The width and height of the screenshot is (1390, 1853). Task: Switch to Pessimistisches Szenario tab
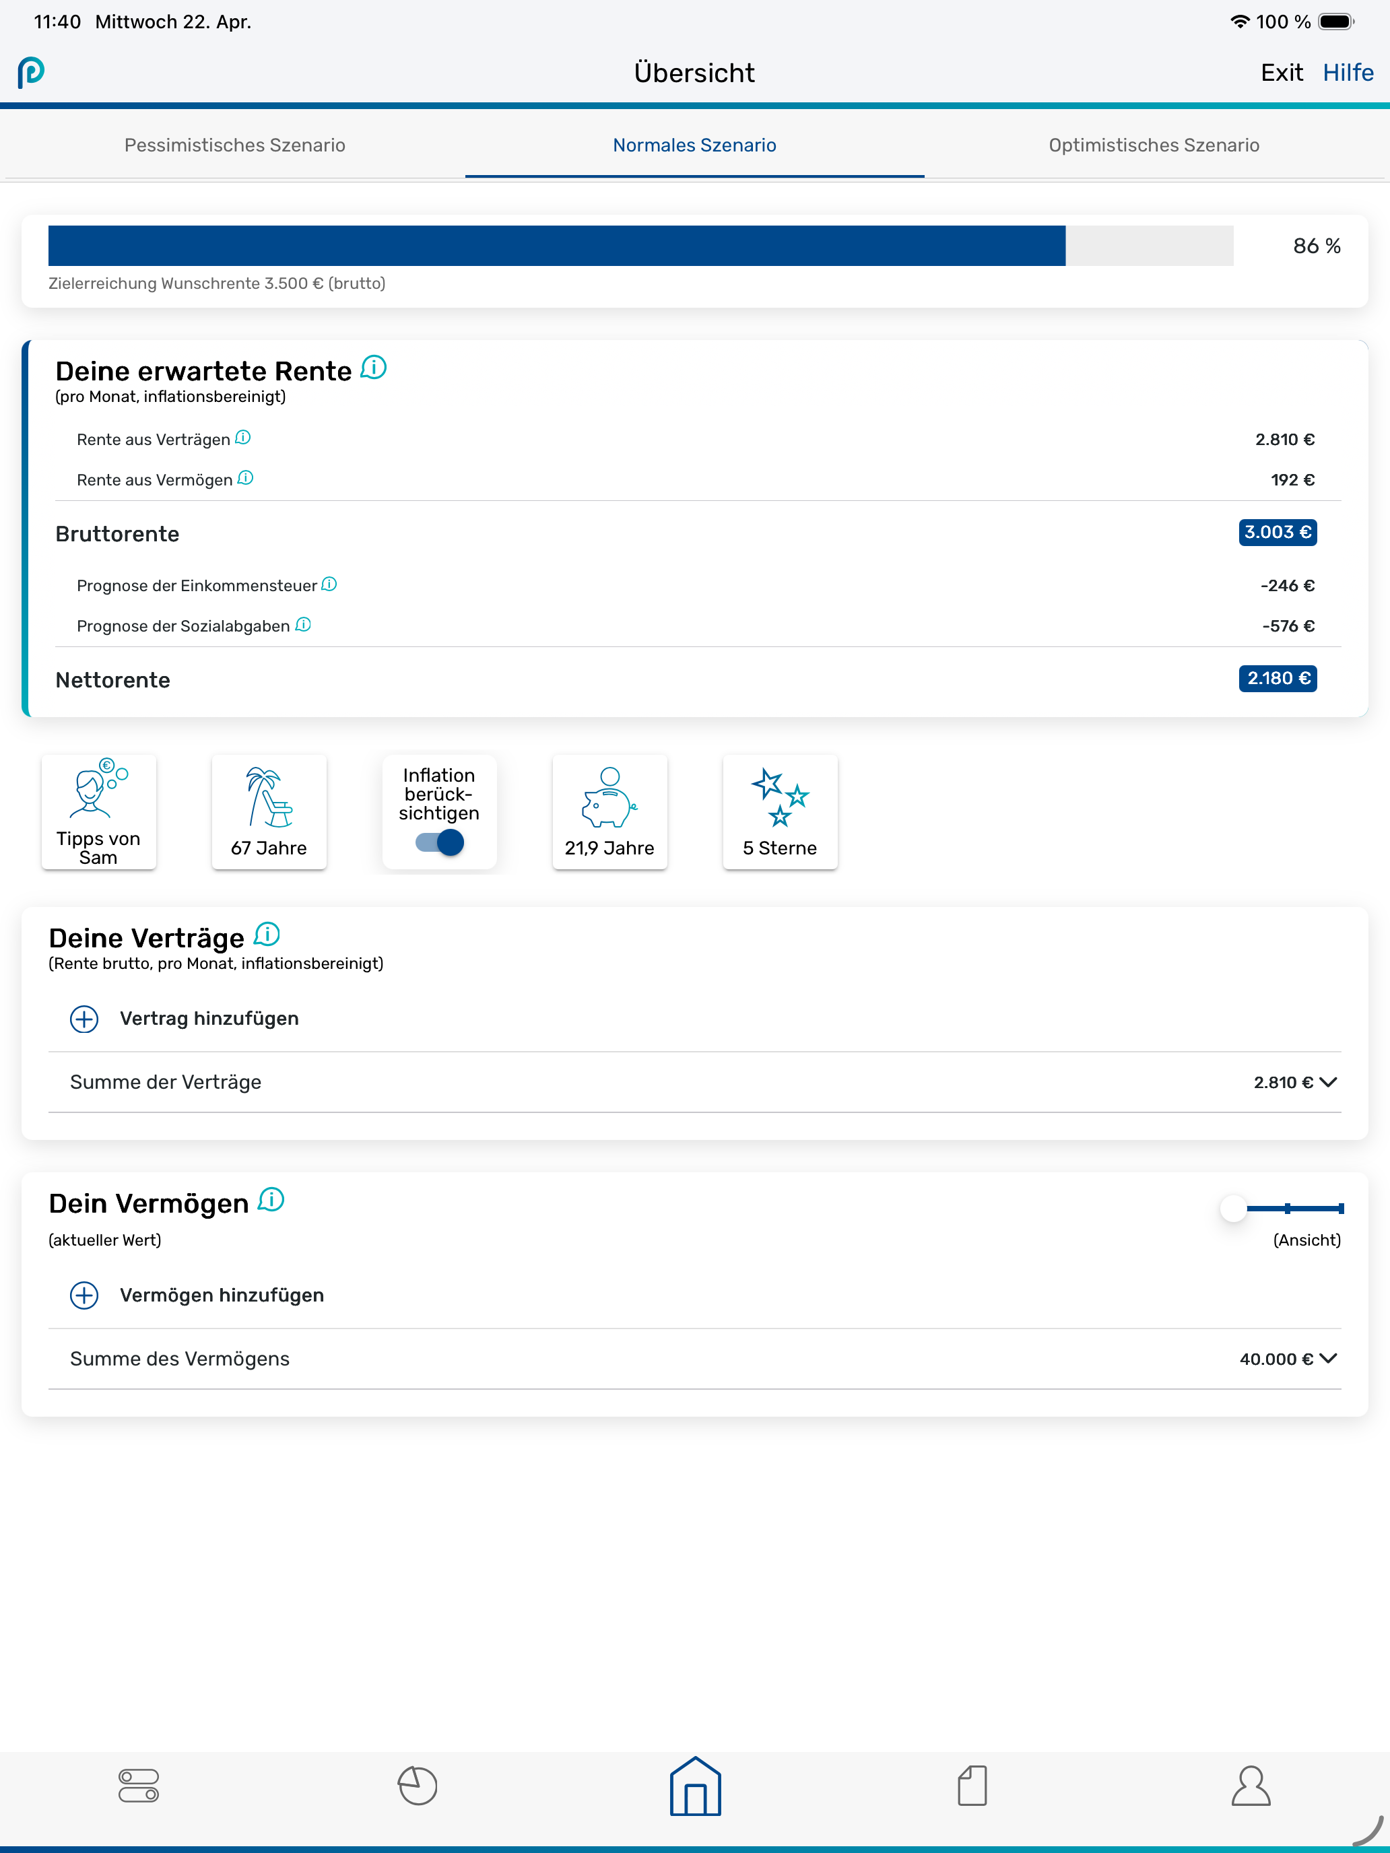(x=234, y=145)
